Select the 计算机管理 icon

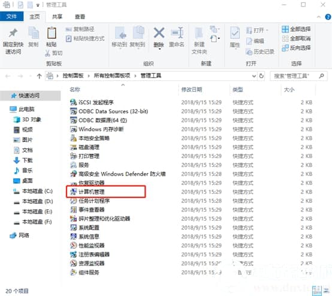(73, 192)
